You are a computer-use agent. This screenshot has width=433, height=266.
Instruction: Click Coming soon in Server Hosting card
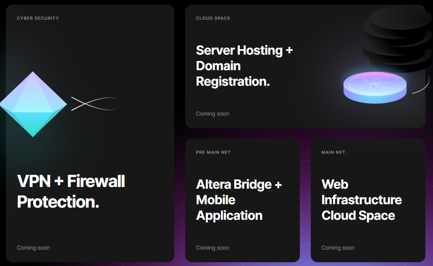[213, 113]
